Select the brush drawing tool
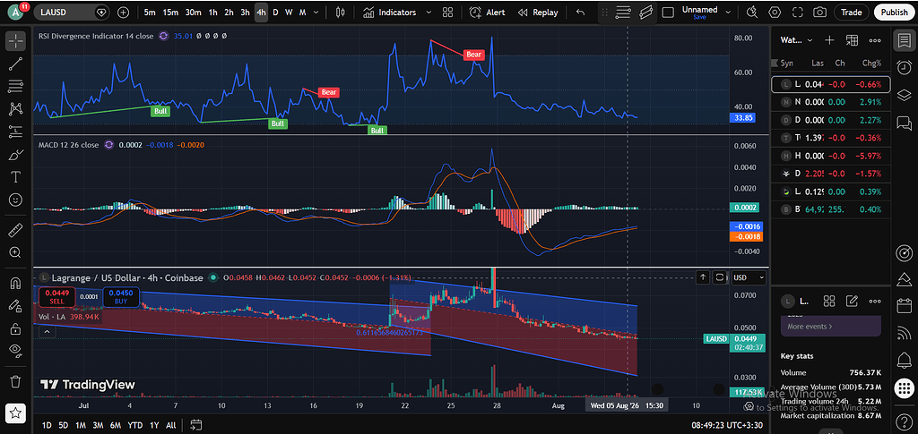 (16, 155)
